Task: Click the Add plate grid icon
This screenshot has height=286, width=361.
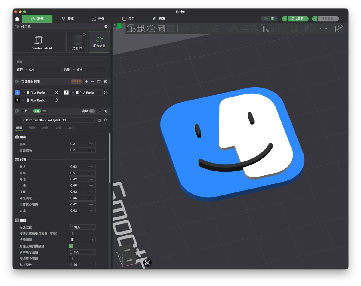Action: 141,29
